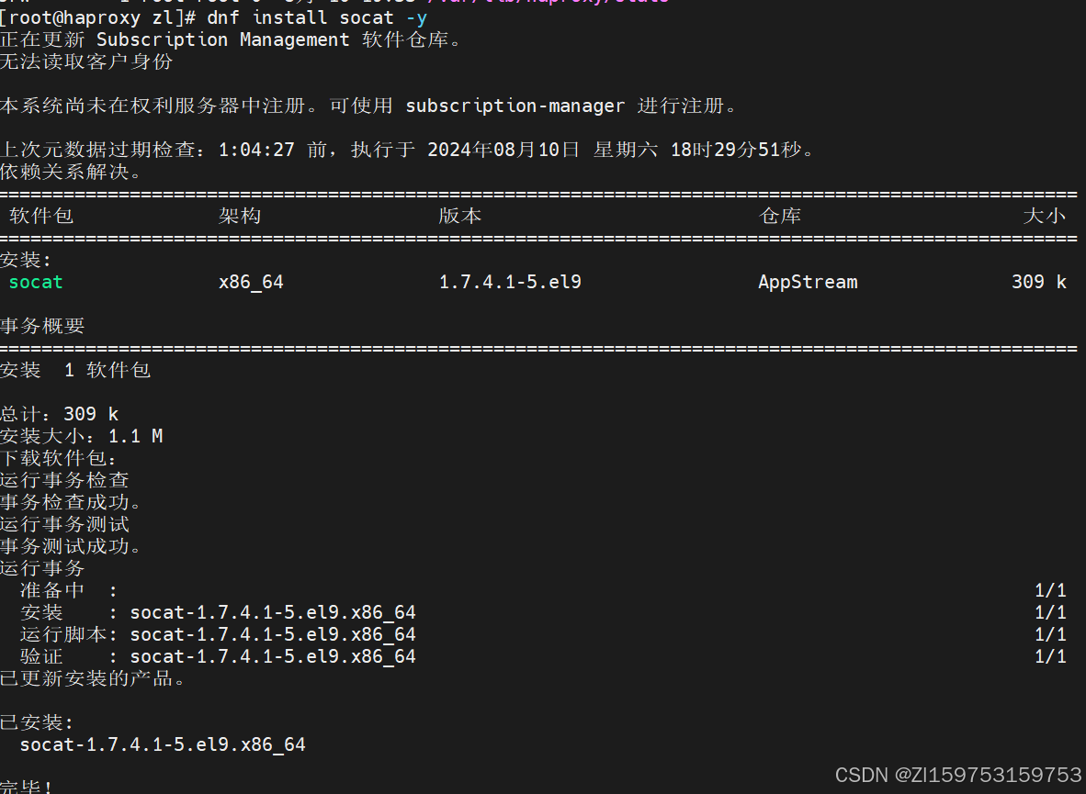Click the AppStream repository name

(x=808, y=282)
